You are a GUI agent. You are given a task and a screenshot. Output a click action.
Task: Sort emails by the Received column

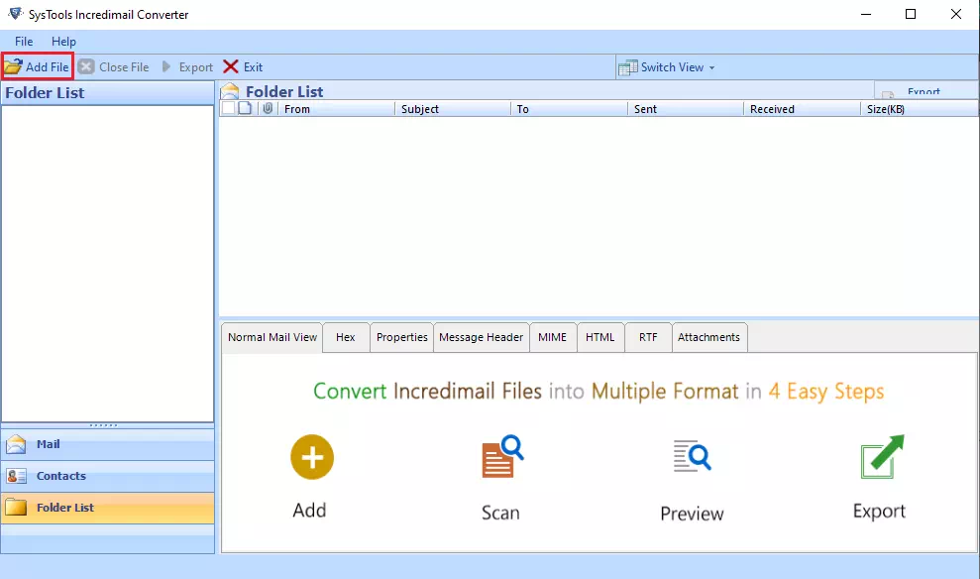pos(802,109)
